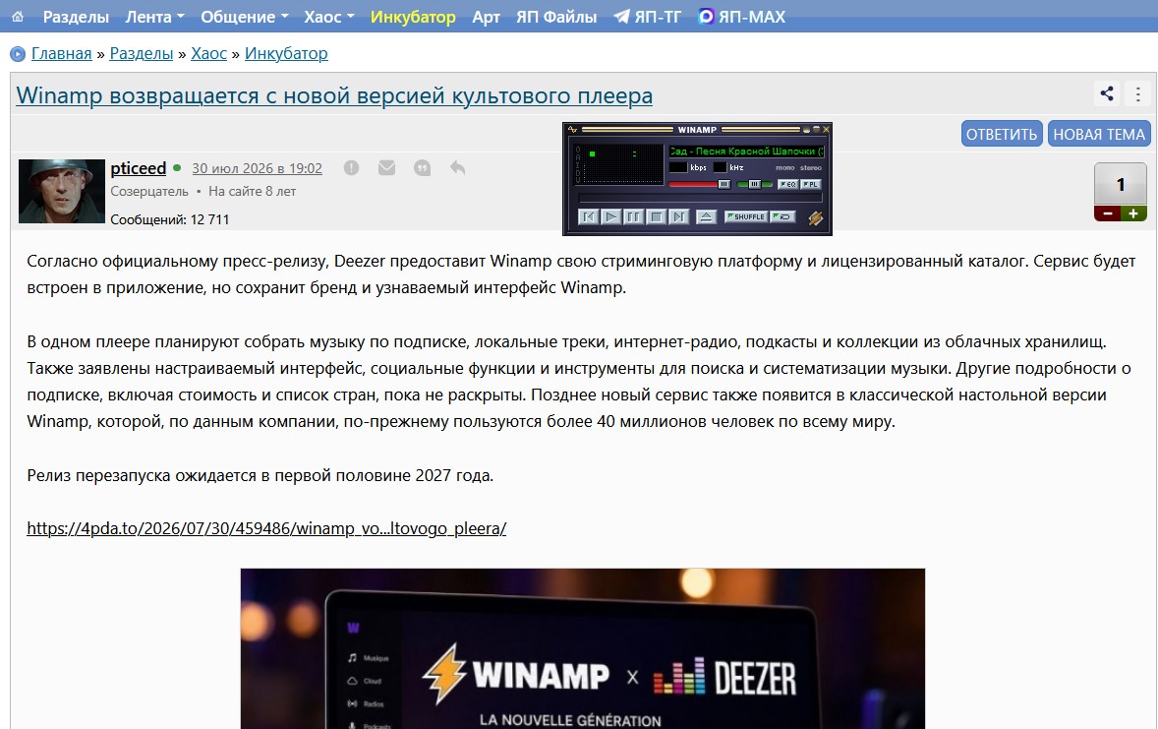The image size is (1158, 729).
Task: Expand the Общение dropdown menu
Action: point(245,17)
